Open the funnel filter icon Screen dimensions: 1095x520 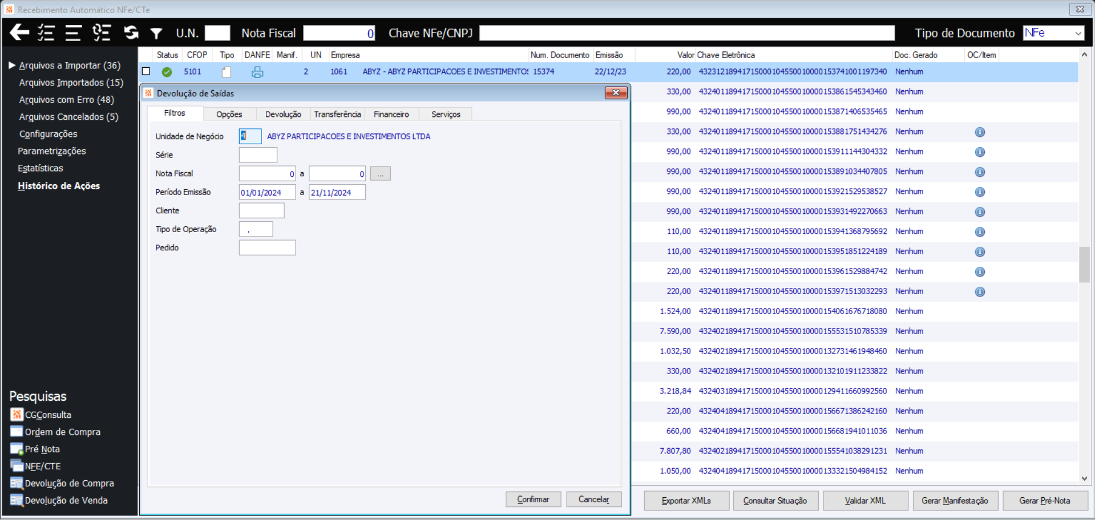pyautogui.click(x=156, y=34)
